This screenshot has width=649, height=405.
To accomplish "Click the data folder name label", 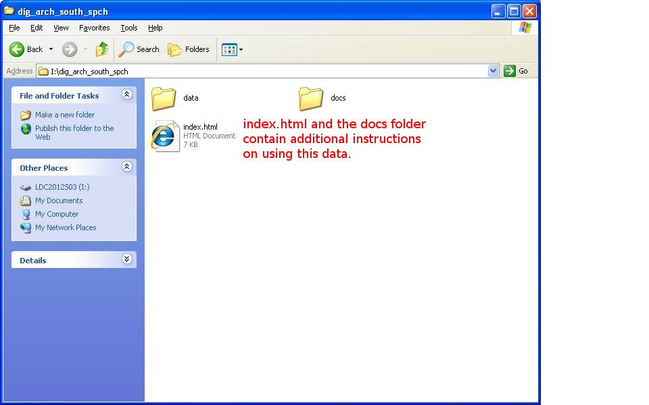I will [191, 98].
